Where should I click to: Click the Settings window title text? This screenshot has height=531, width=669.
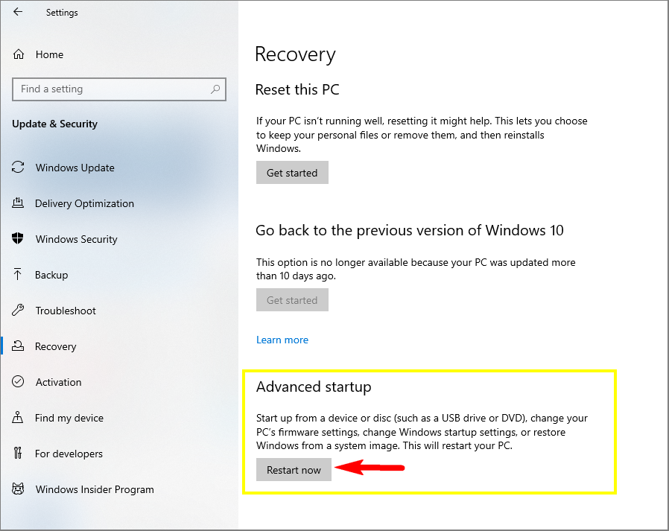point(62,13)
